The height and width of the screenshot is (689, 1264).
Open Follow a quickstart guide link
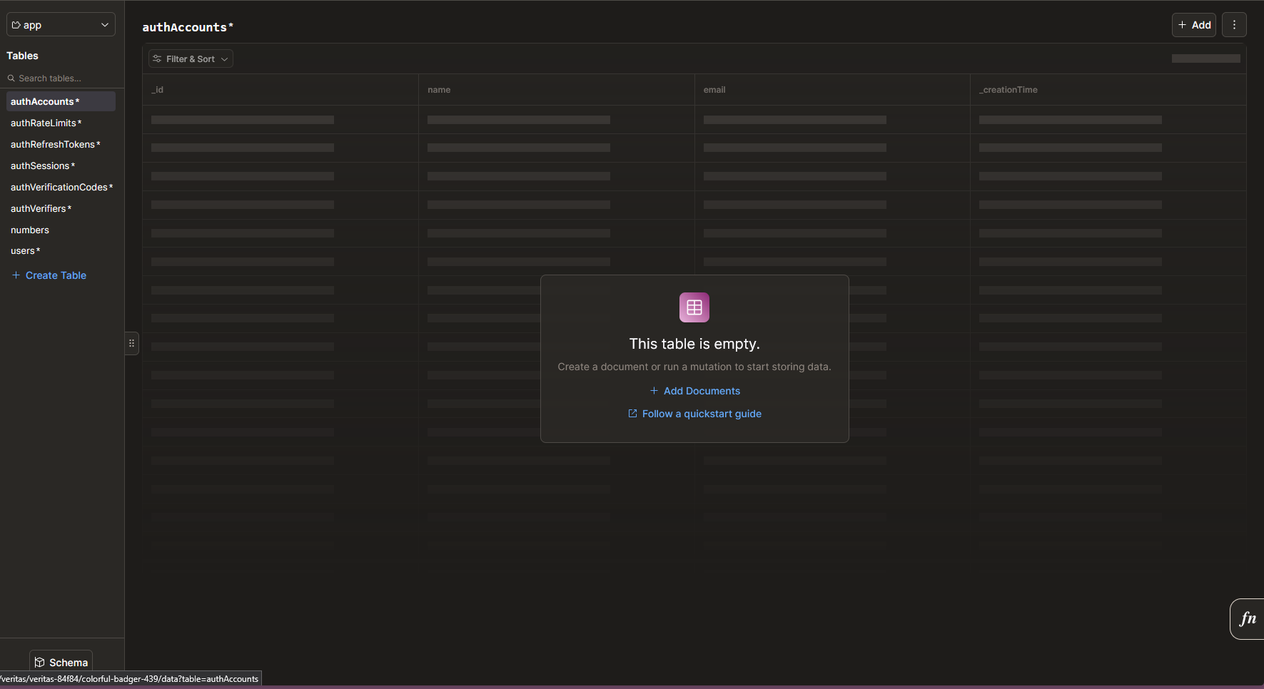point(694,414)
